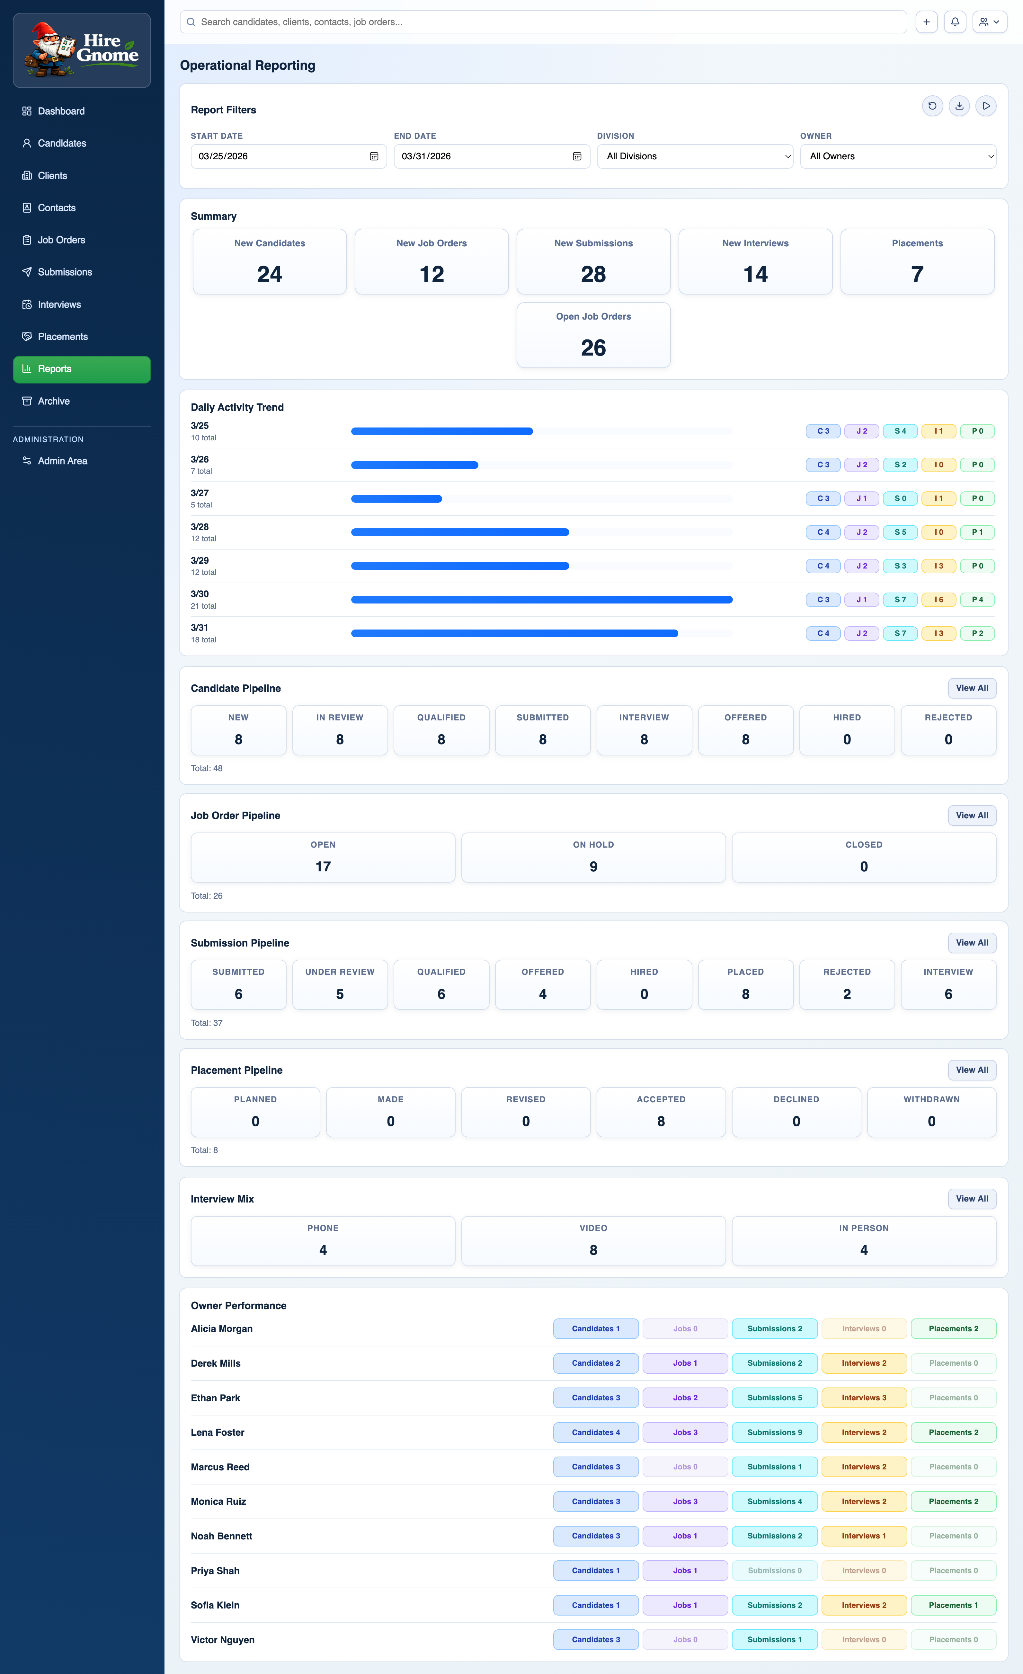Click the global search field

coord(543,22)
